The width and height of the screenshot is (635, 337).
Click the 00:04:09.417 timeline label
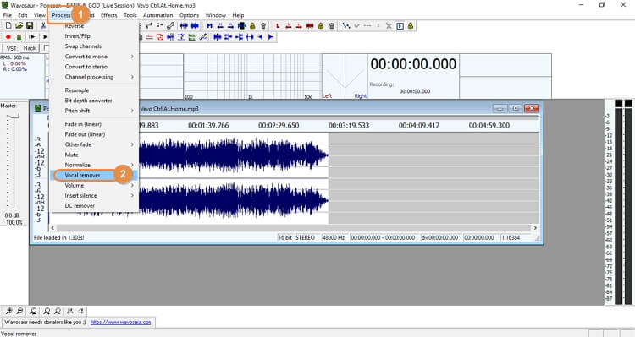(419, 126)
